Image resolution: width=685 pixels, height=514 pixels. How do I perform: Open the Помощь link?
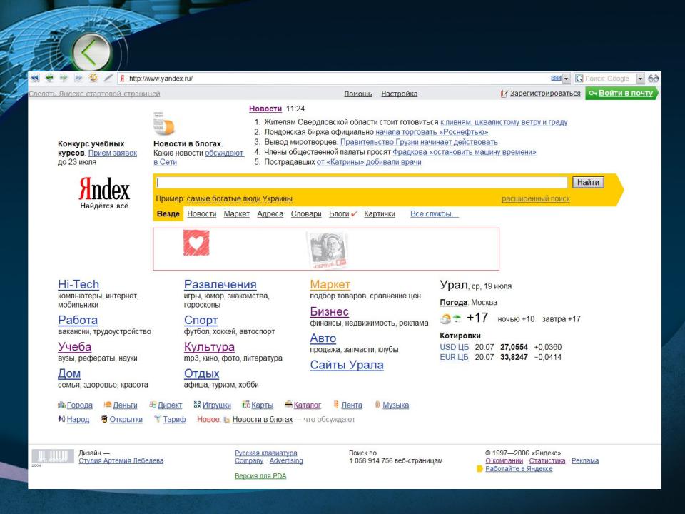(357, 94)
